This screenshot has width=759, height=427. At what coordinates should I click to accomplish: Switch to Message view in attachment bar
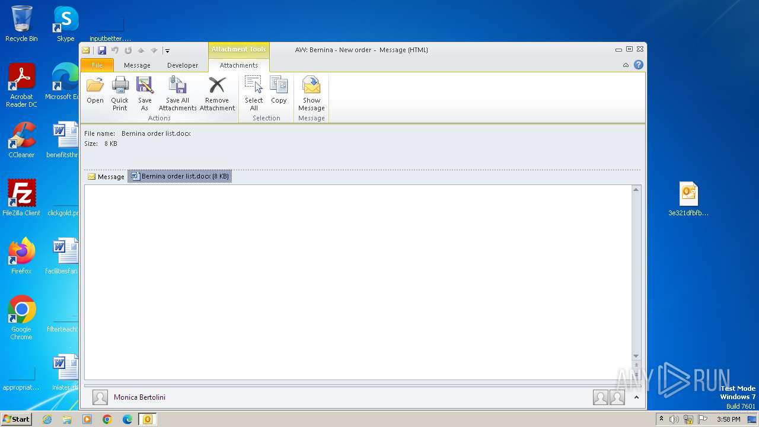tap(106, 176)
